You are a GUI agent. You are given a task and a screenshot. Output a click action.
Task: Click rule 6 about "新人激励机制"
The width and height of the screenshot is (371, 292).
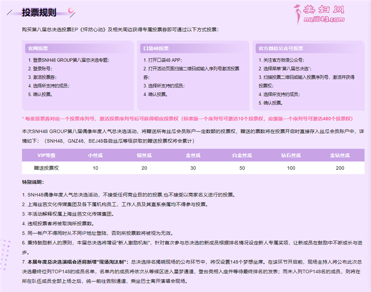[192, 248]
